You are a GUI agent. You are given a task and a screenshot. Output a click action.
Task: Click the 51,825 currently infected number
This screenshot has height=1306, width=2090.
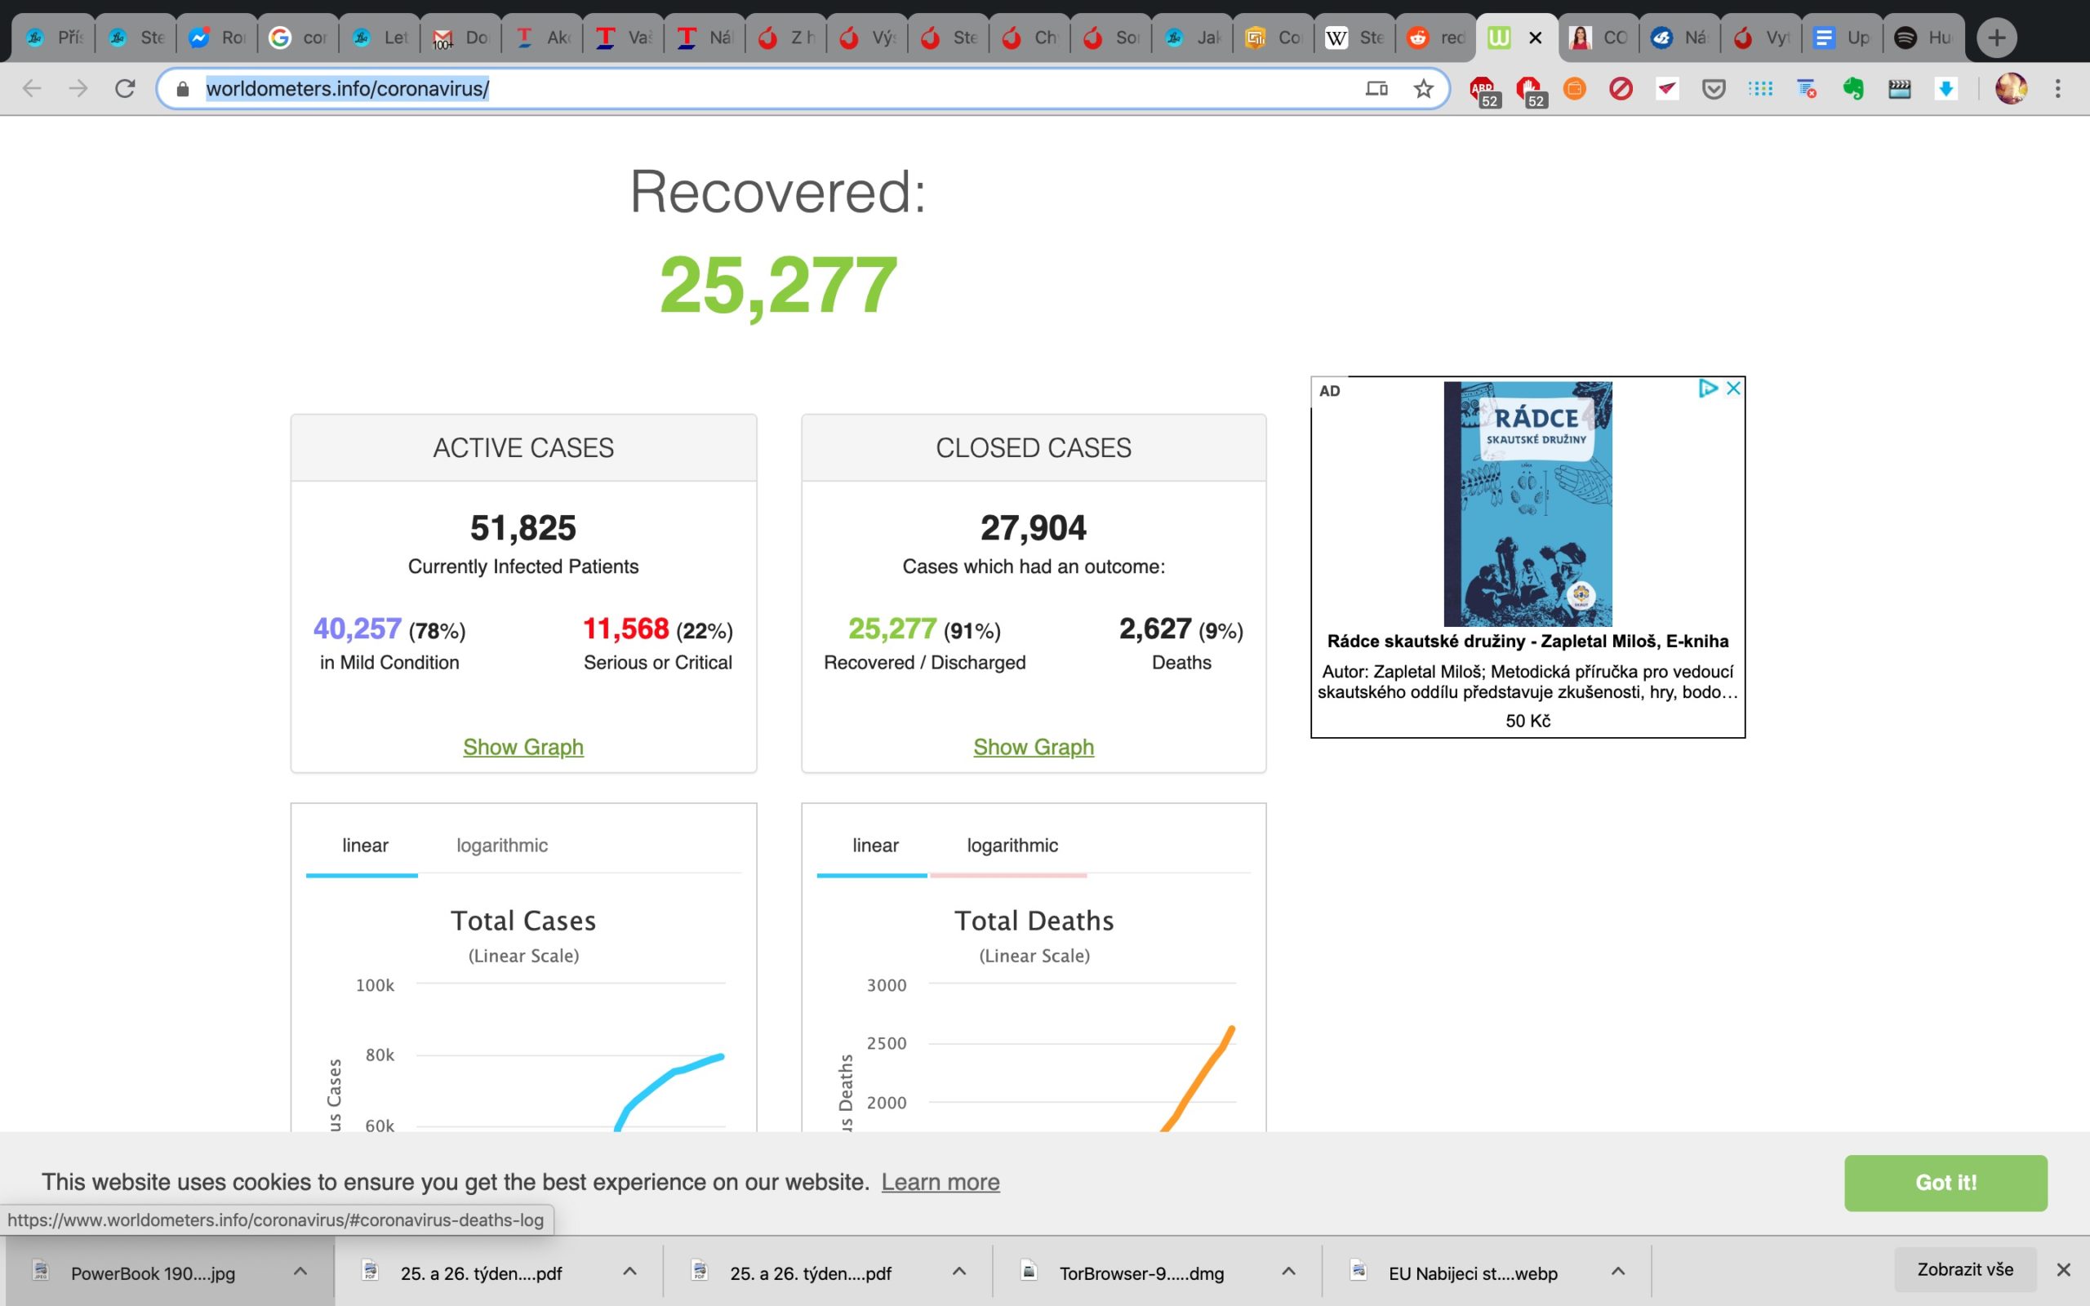point(522,528)
